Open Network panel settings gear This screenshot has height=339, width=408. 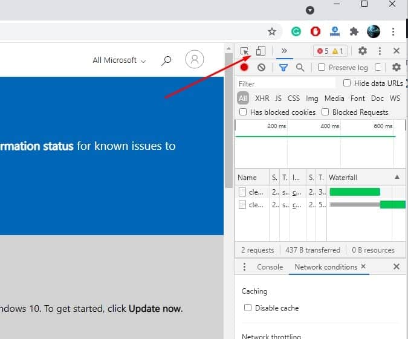(x=397, y=67)
